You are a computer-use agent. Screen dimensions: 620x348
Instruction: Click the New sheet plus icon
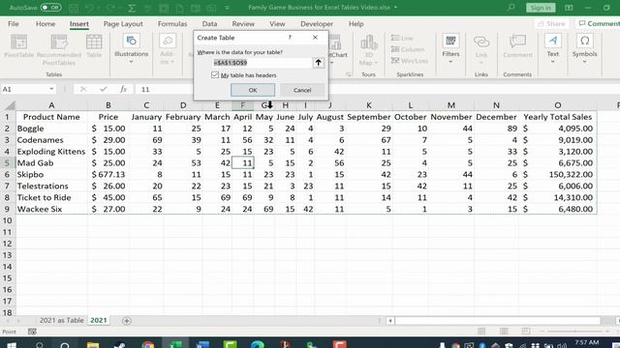127,320
